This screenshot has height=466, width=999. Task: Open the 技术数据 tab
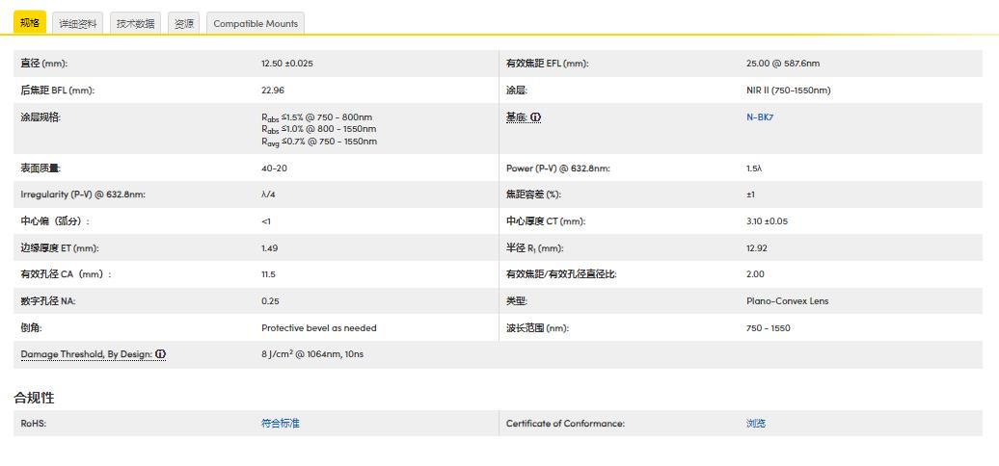(x=135, y=23)
